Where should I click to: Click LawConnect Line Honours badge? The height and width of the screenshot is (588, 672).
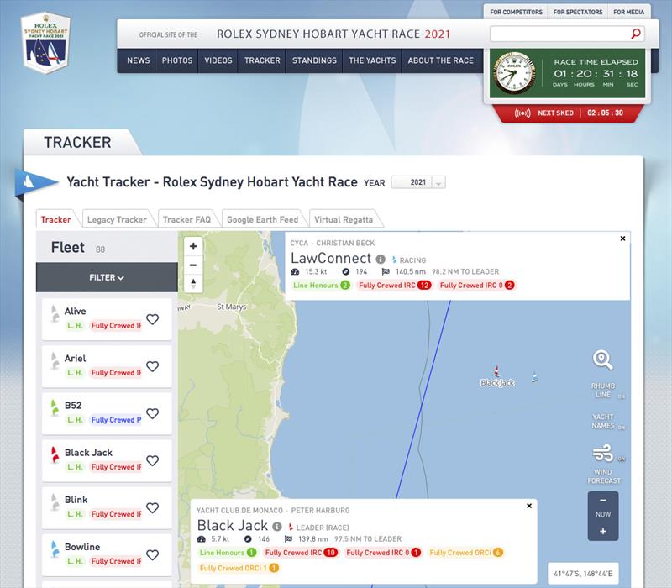coord(322,286)
